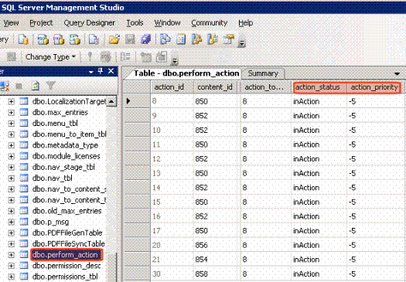
Task: Click the Add Group By icon
Action: coord(126,56)
